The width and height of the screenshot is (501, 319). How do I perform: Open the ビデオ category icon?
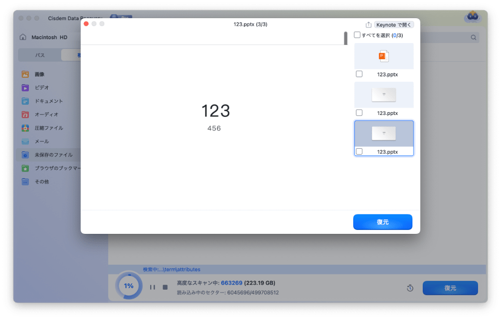(x=25, y=88)
